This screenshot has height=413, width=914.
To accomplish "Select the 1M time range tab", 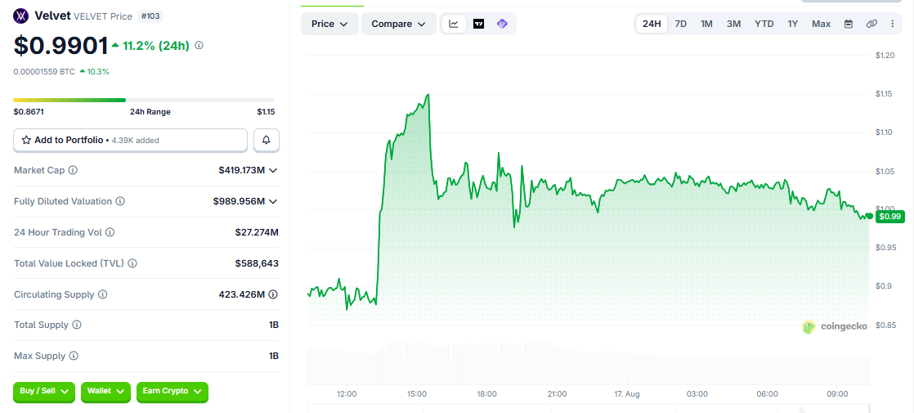I will click(706, 24).
